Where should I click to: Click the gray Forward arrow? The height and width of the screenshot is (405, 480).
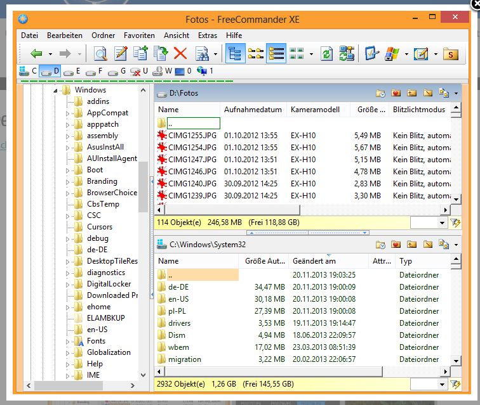point(65,54)
